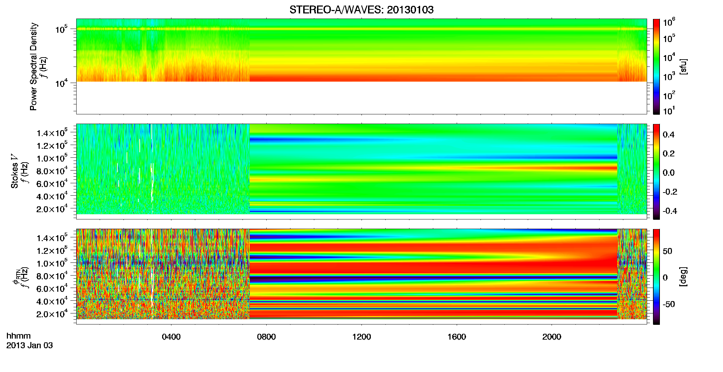723x372 pixels.
Task: Click the -0.4 Stokes V color bar value
Action: [670, 211]
